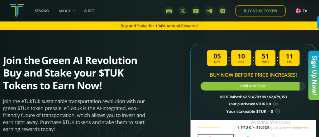Screen dimensions: 319x137
Task: Open the AUDIT menu item
Action: point(89,11)
